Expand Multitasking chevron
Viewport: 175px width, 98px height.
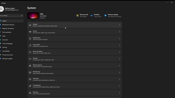tap(119, 72)
